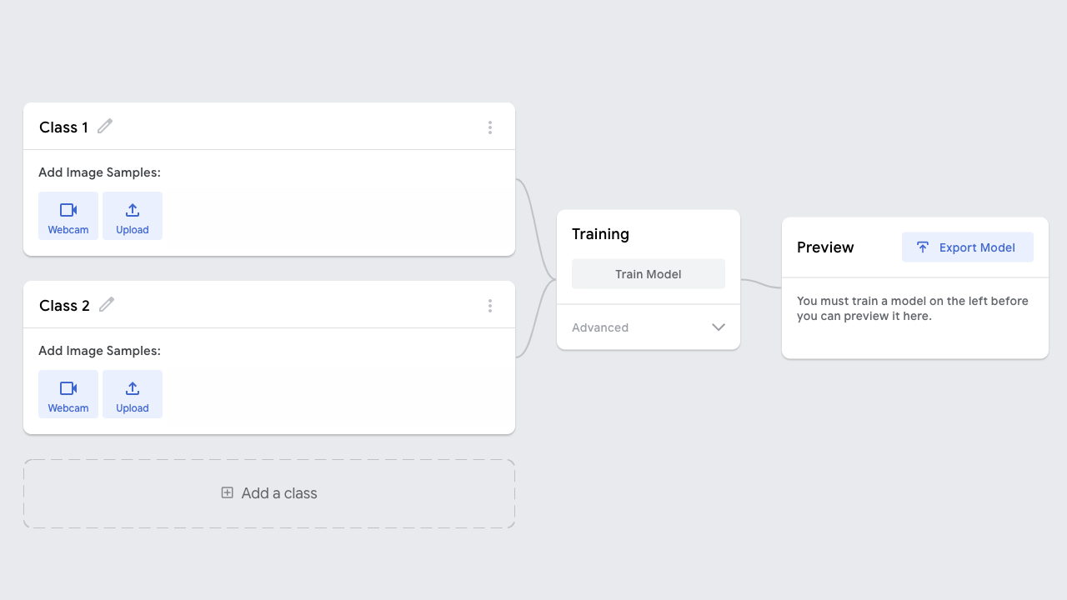Add a new class using the dashed box
This screenshot has height=600, width=1067.
pyautogui.click(x=269, y=493)
